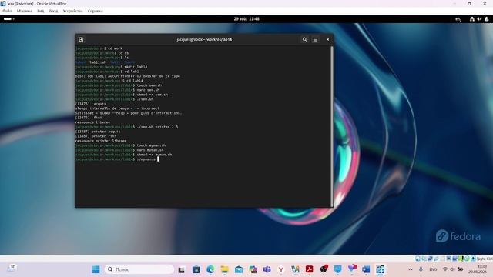The image size is (493, 277).
Task: Open the GNOME keyboard layout indicator
Action: [x=458, y=19]
